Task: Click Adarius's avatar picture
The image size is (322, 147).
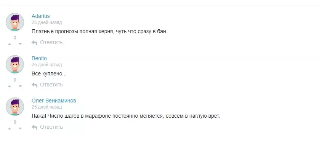Action: pos(15,22)
